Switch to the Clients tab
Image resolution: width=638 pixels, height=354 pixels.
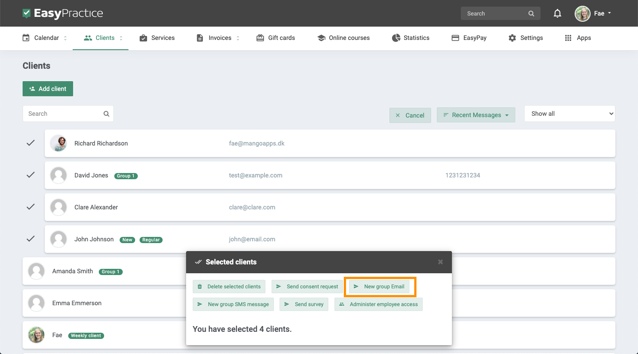[x=101, y=38]
